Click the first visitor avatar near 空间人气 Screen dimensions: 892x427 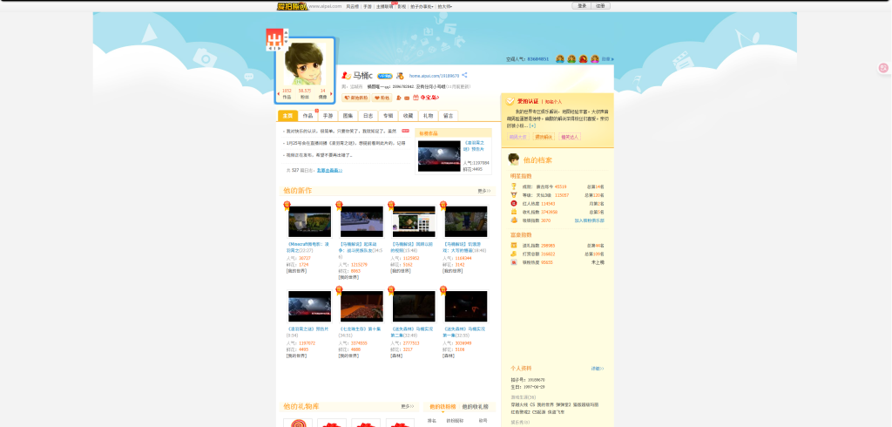point(560,59)
